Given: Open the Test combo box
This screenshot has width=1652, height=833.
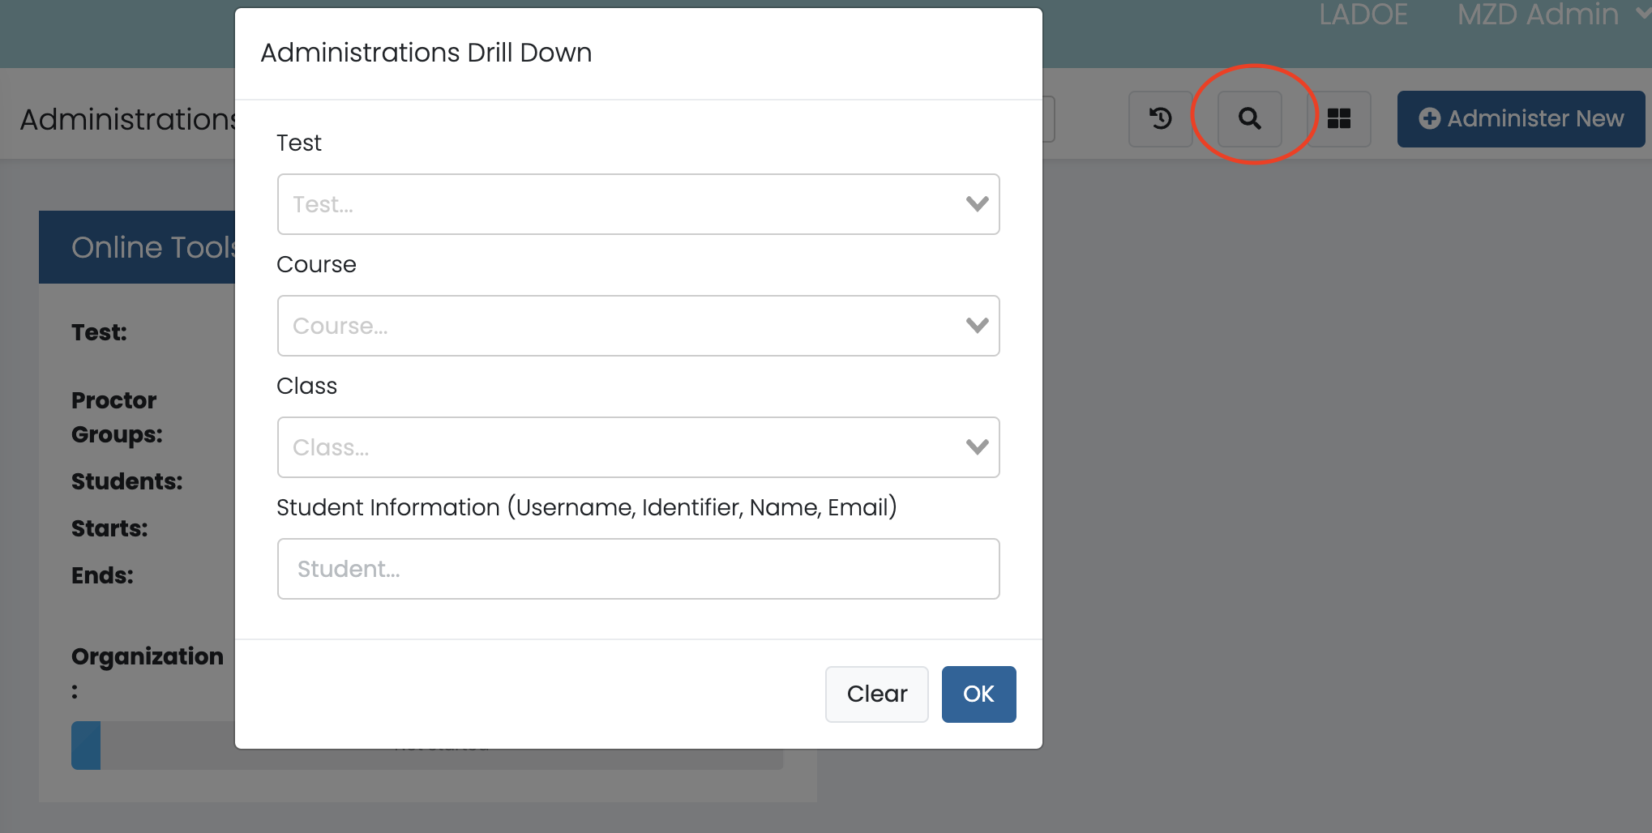Looking at the screenshot, I should tap(616, 204).
